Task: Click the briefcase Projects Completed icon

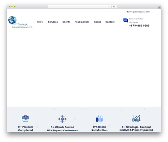Action: point(26,119)
